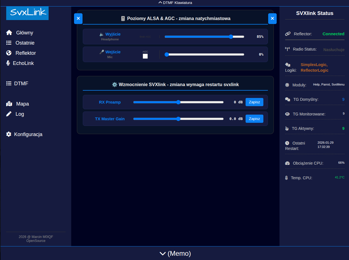Open the Konfiguracja menu item
This screenshot has width=349, height=260.
[x=28, y=134]
